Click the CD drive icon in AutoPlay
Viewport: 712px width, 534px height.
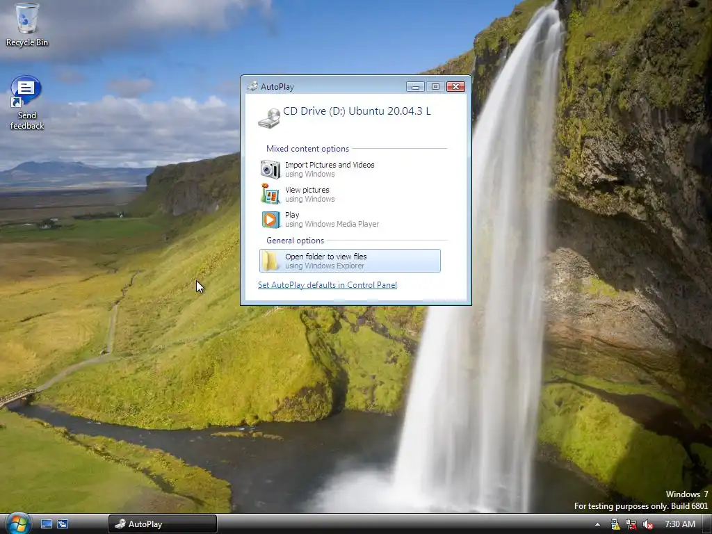tap(269, 118)
